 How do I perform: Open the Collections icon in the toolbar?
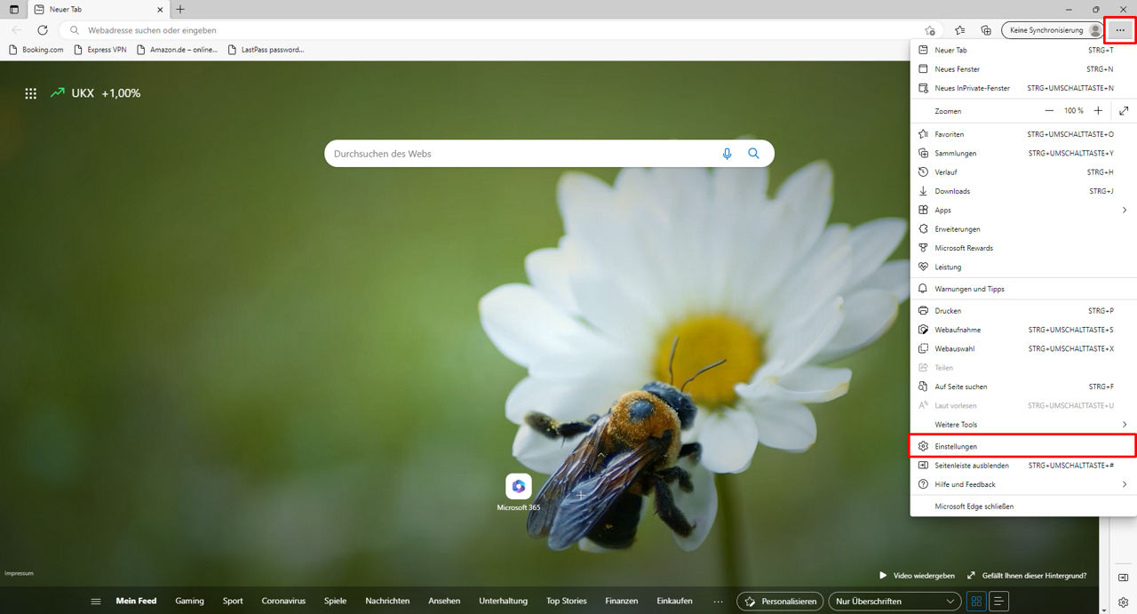986,29
